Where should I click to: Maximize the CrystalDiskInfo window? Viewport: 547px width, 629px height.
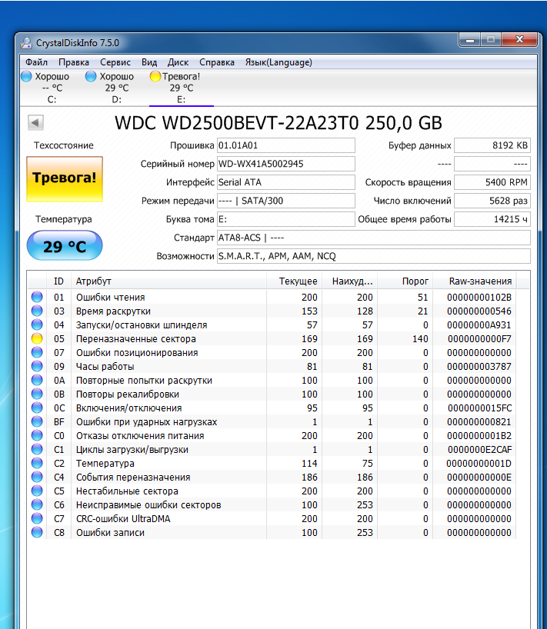(x=490, y=39)
